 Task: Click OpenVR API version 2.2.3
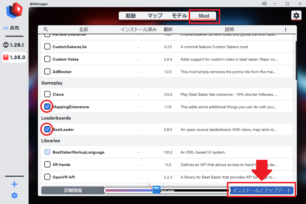(x=168, y=177)
